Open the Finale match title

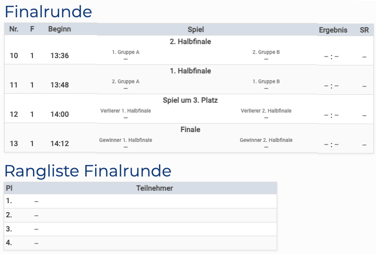click(190, 130)
